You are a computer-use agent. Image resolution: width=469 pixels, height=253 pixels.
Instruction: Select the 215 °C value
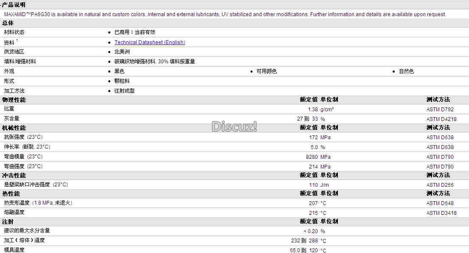[x=317, y=213]
